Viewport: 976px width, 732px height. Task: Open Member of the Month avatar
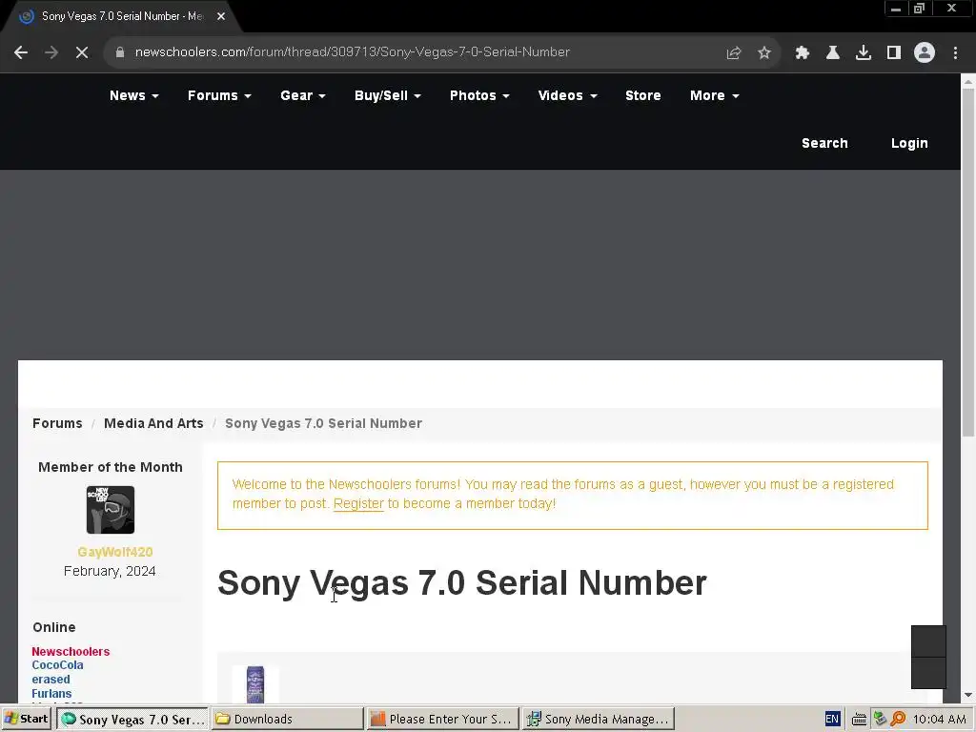pos(111,510)
